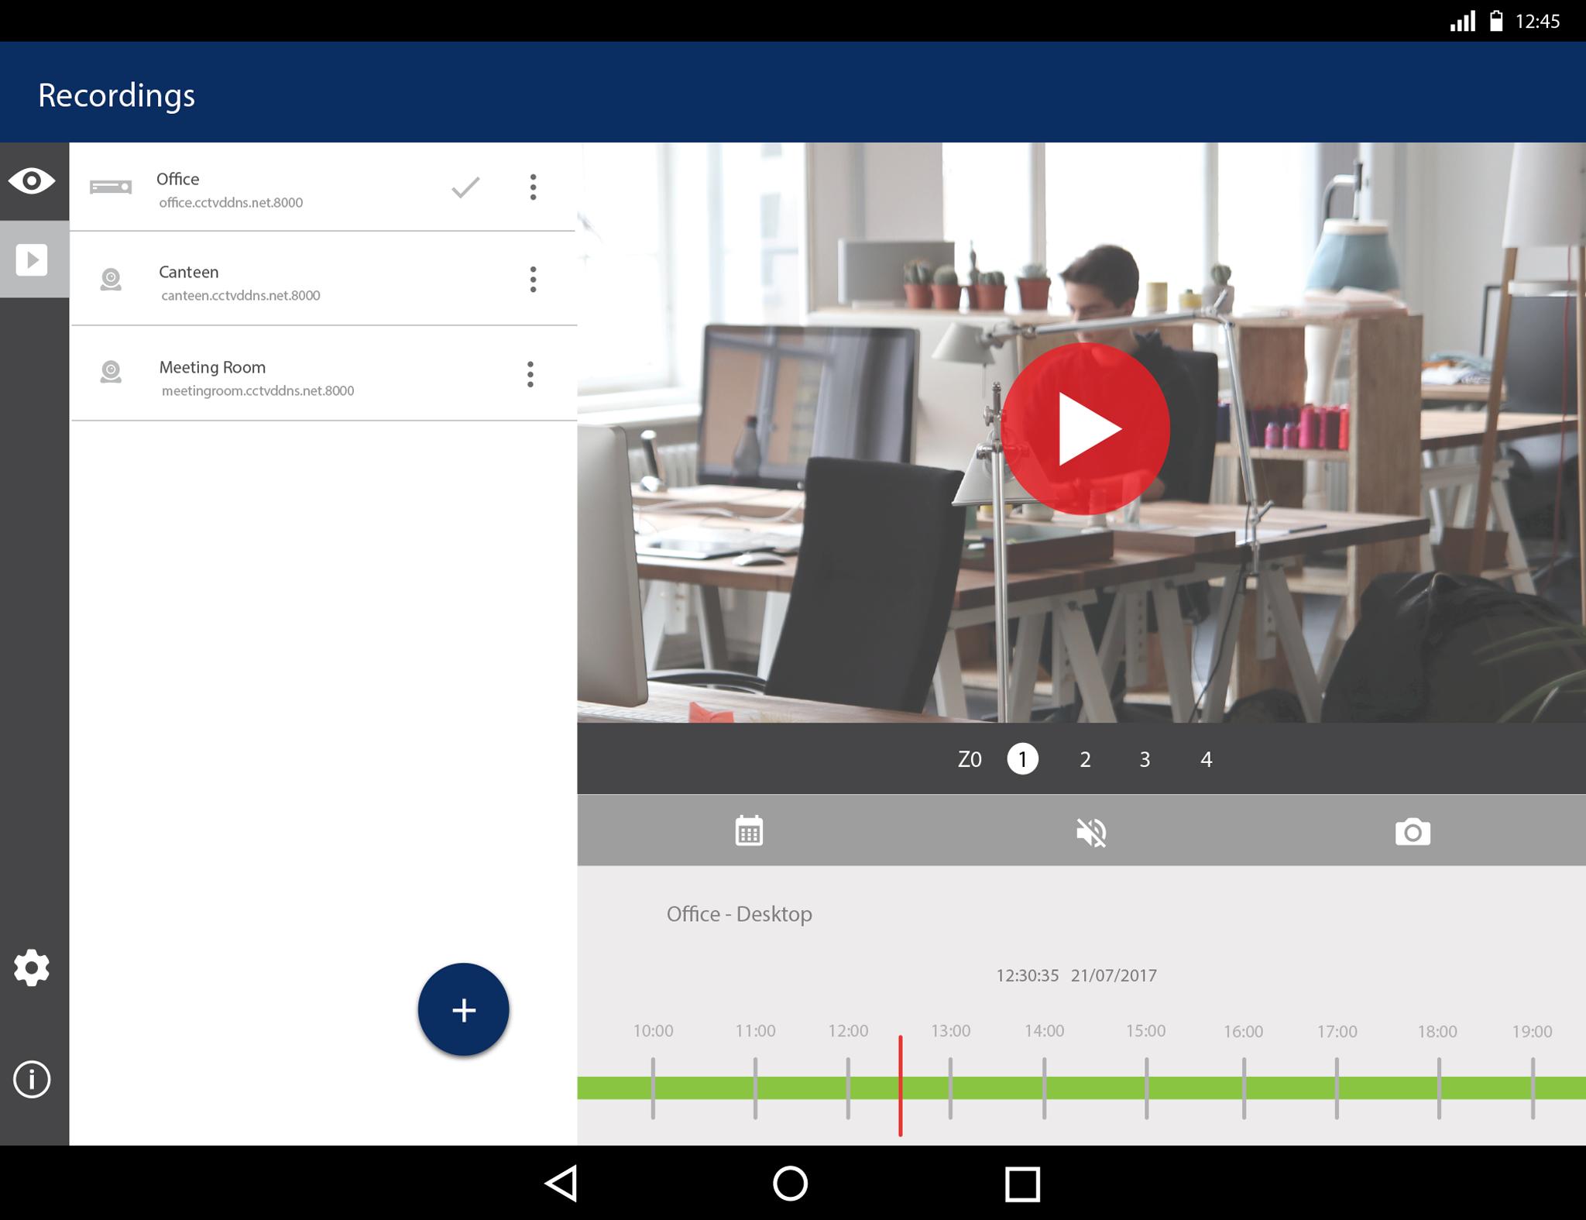Screen dimensions: 1586x1220
Task: Select the Canteen device name
Action: click(189, 272)
